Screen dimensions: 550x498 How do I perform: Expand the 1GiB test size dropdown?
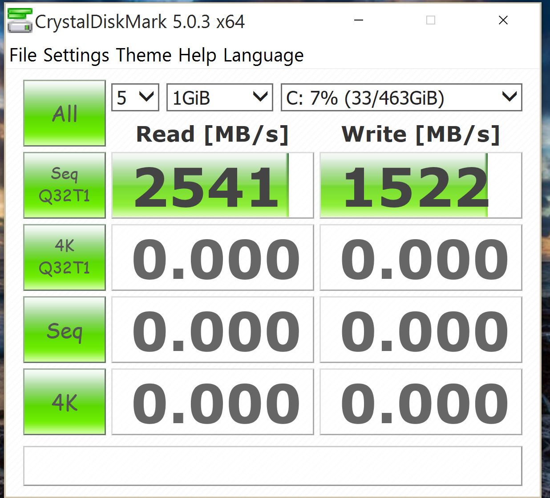click(x=219, y=98)
